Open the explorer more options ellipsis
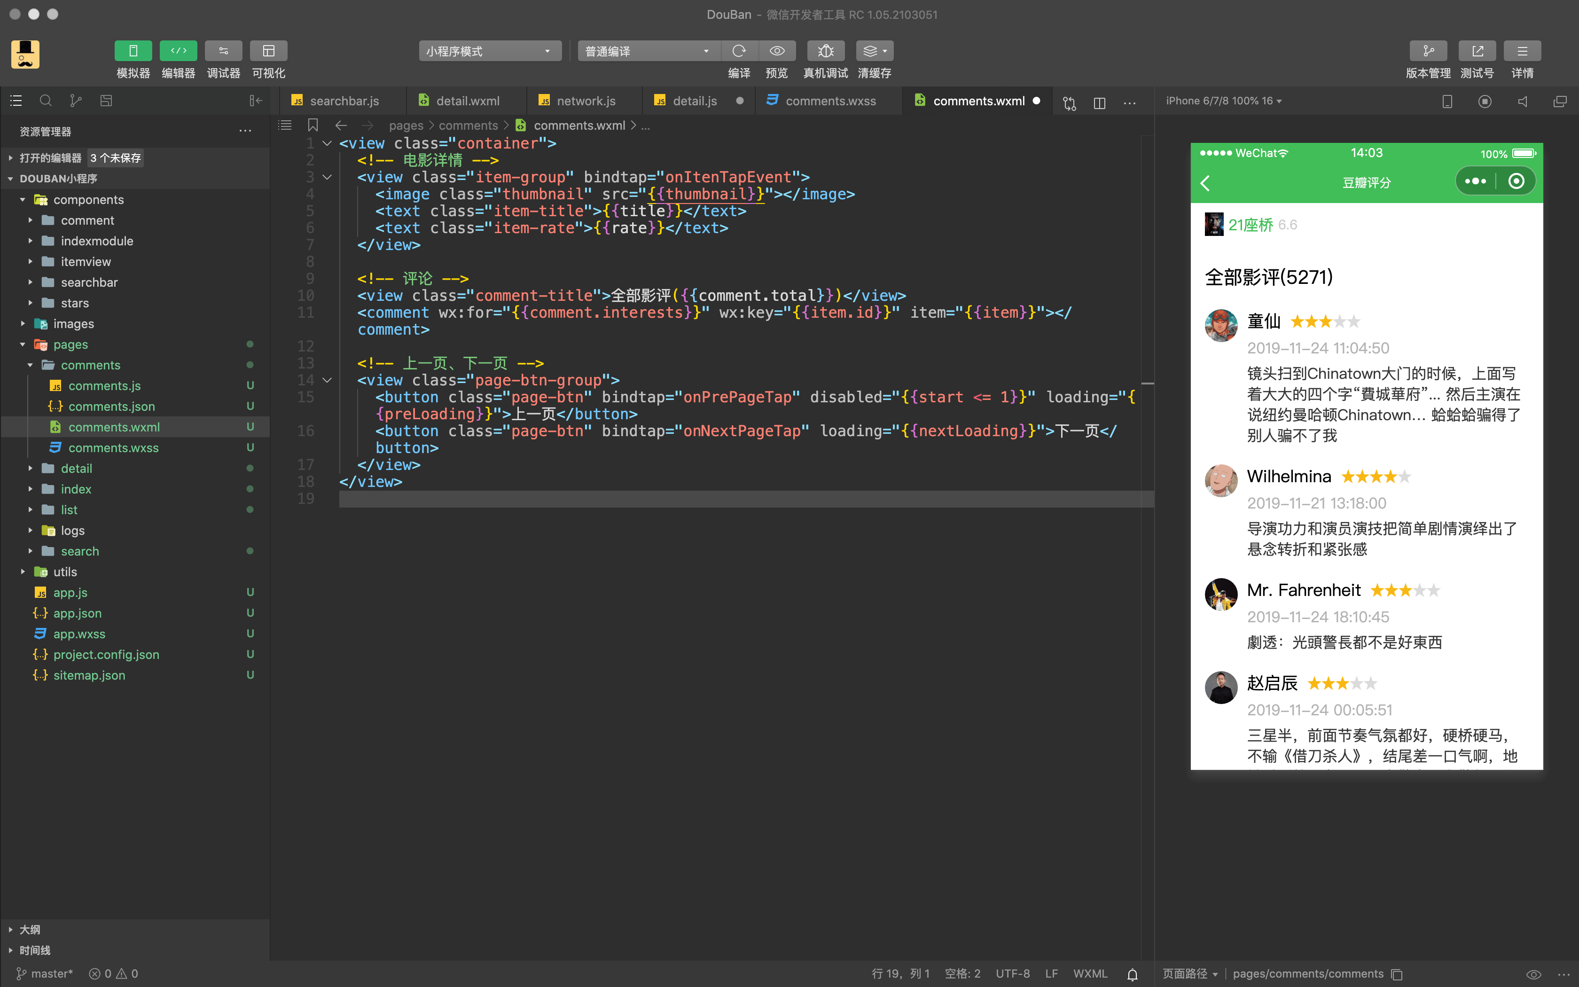This screenshot has width=1579, height=987. [245, 131]
